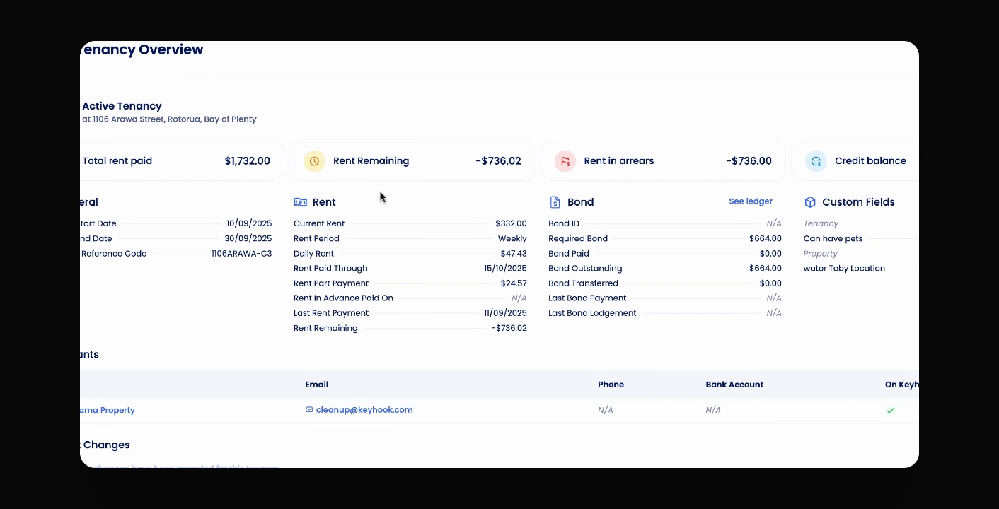
Task: Click the Email column header
Action: pos(316,385)
